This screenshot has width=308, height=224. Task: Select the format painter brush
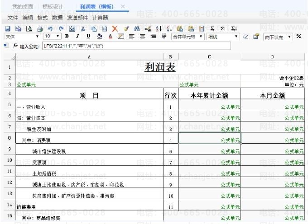(x=126, y=29)
